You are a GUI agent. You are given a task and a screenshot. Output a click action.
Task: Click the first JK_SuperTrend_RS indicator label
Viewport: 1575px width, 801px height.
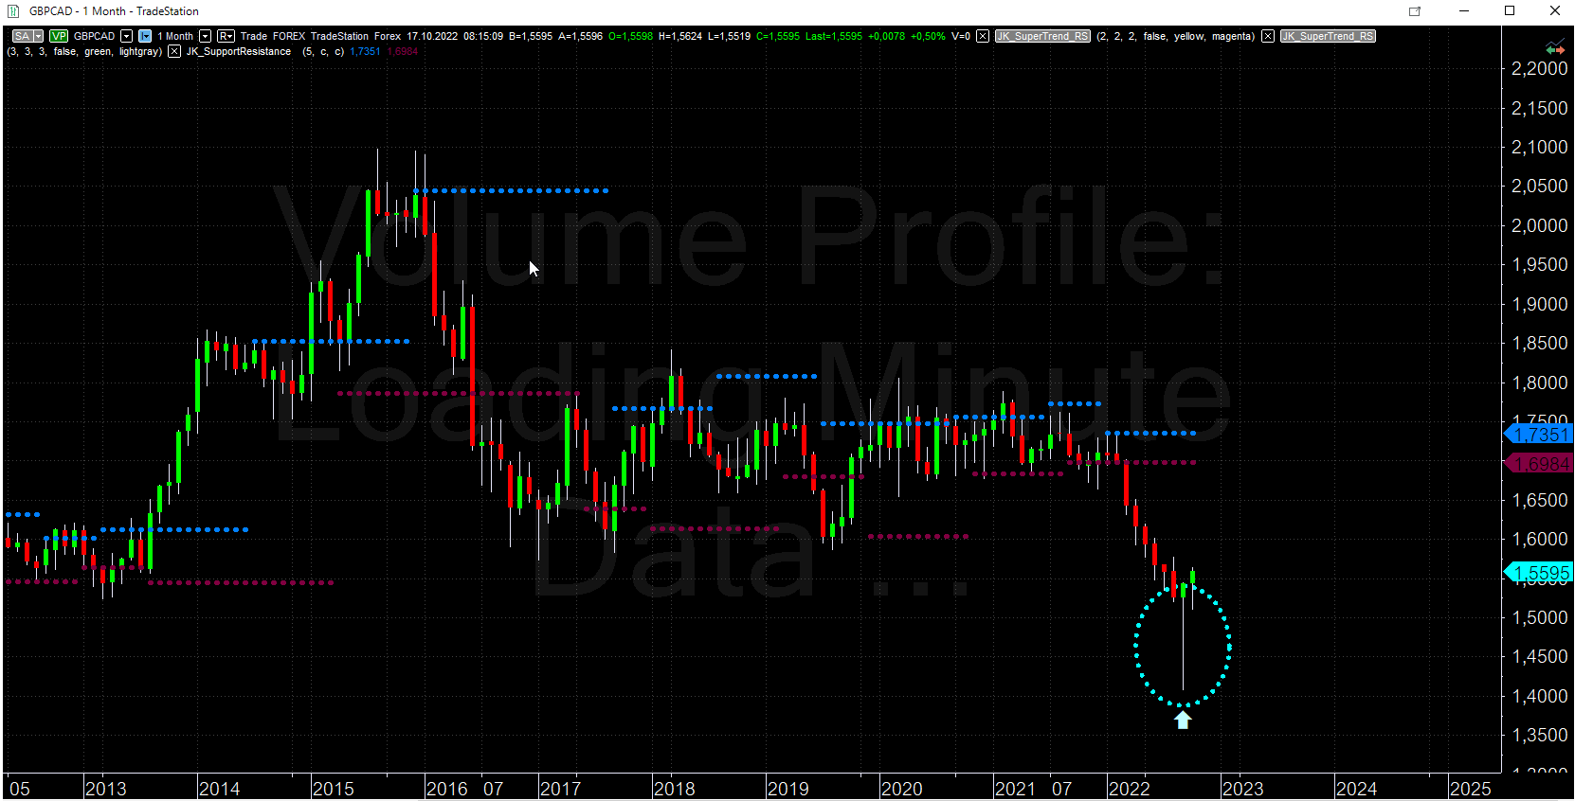pos(1042,36)
